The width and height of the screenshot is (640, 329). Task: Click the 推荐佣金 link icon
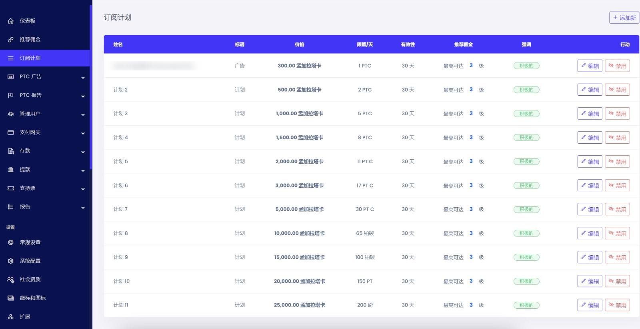[11, 40]
